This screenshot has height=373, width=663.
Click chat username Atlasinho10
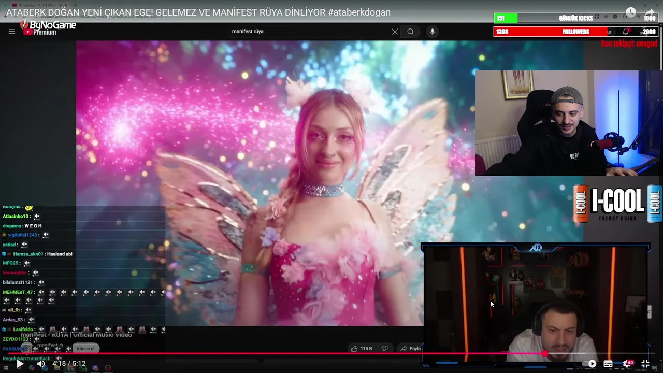click(x=16, y=217)
